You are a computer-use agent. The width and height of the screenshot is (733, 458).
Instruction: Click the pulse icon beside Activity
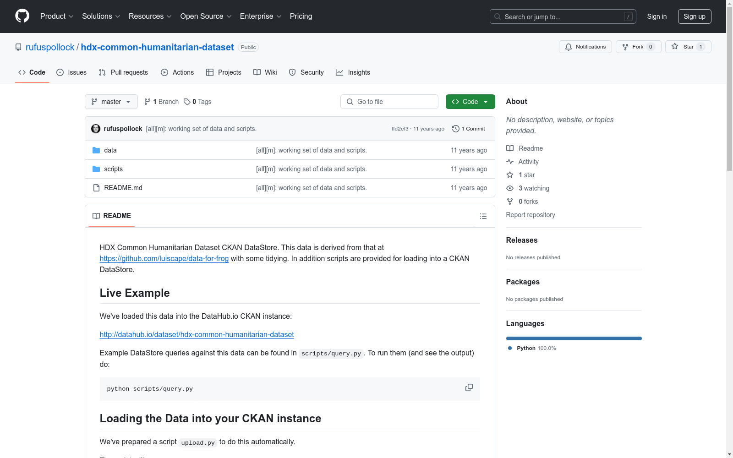(x=510, y=162)
